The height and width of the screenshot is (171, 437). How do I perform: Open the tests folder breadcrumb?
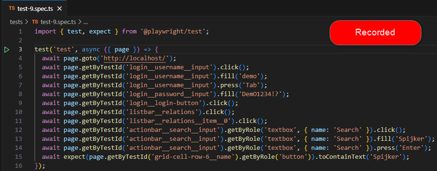pos(16,22)
